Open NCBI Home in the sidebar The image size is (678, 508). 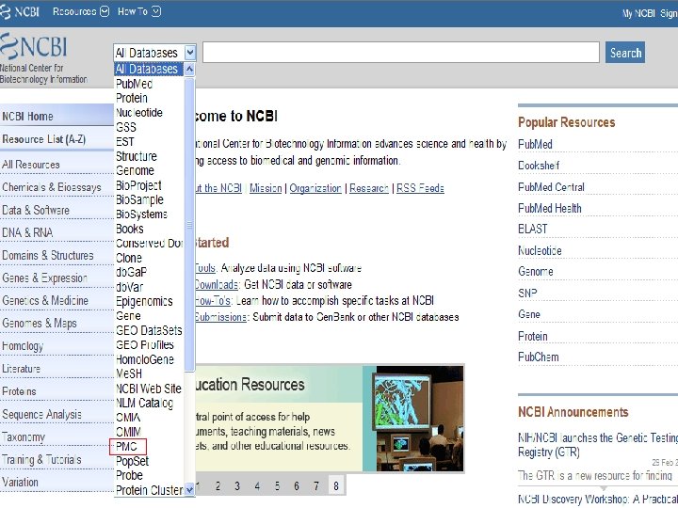(56, 117)
